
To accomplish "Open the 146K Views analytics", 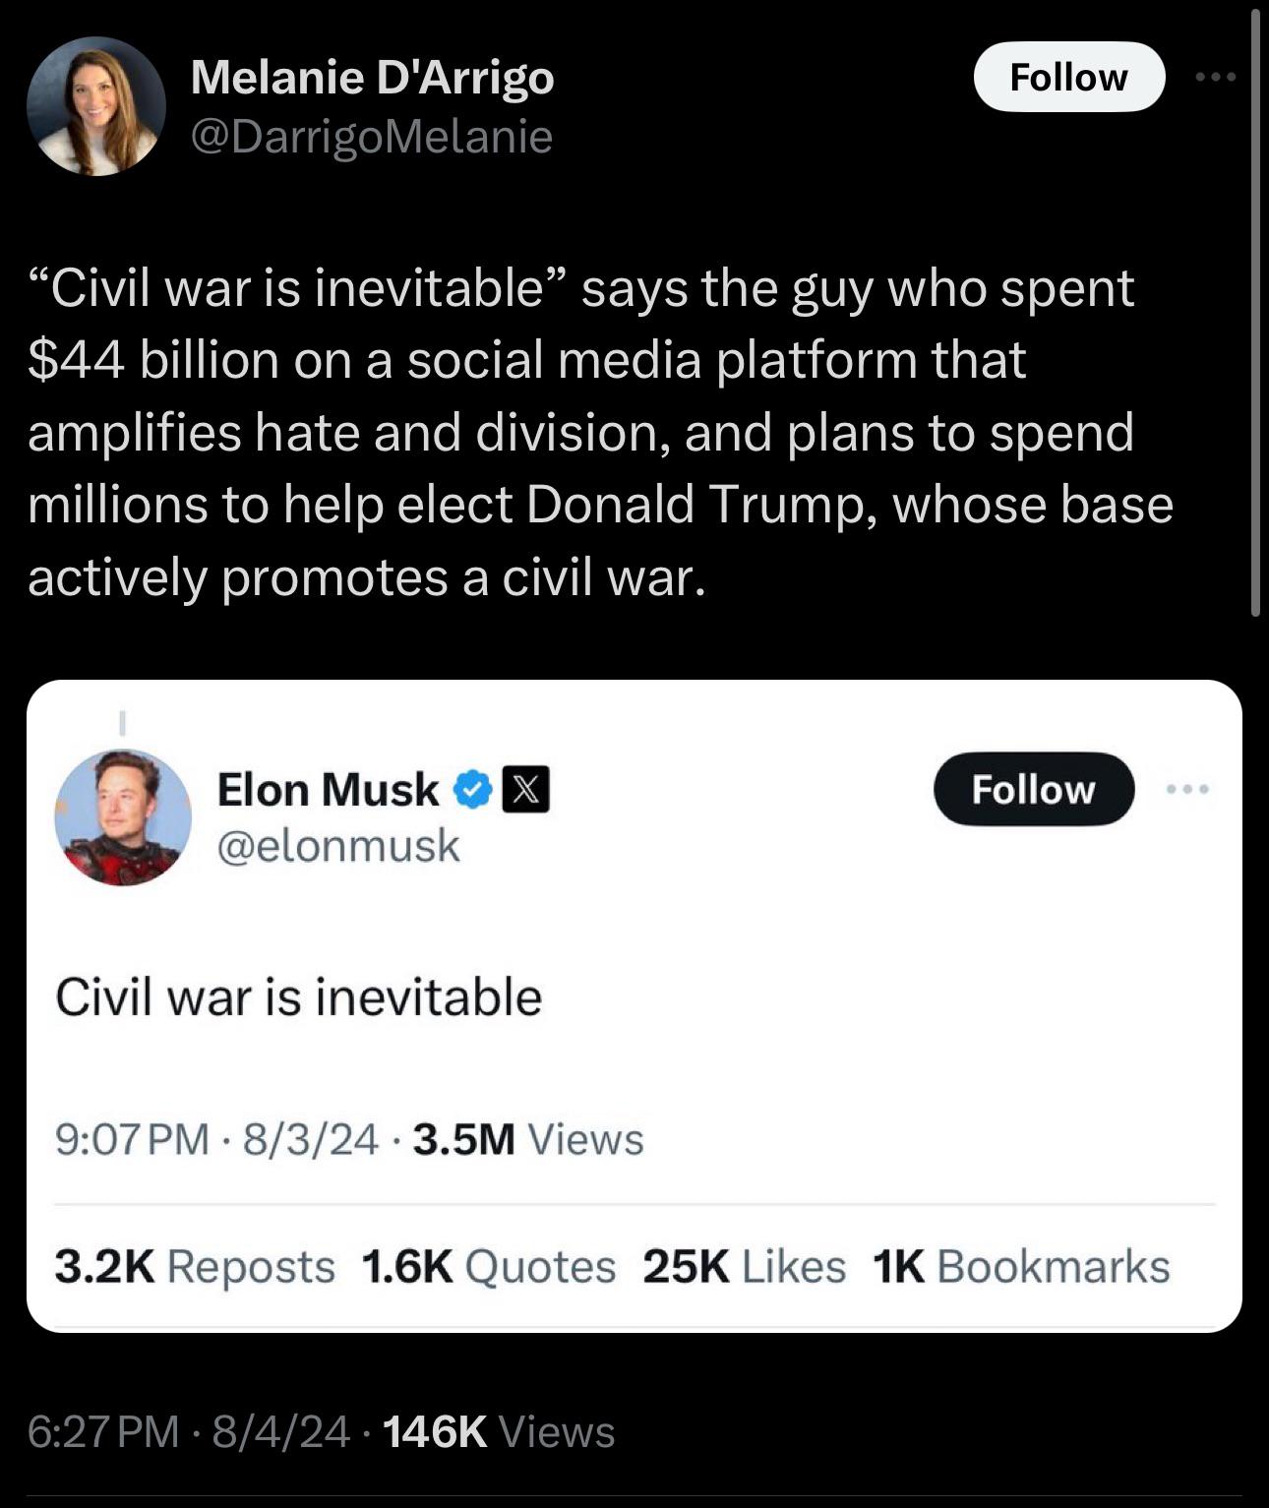I will (498, 1431).
